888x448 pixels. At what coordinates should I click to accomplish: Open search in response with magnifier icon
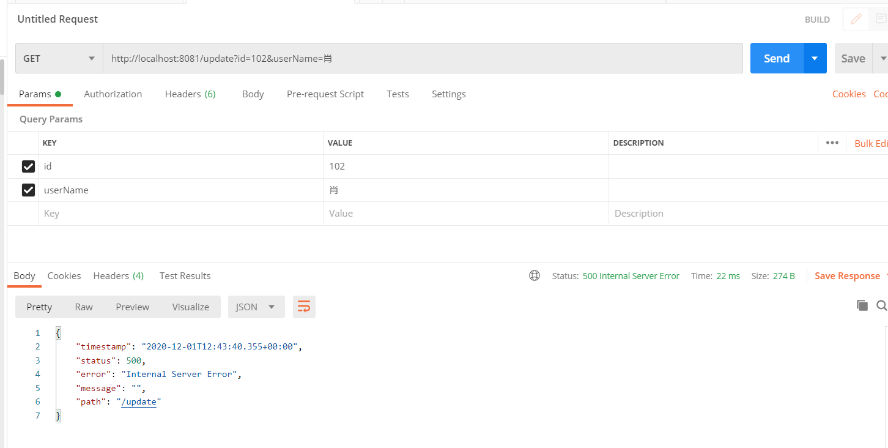click(x=881, y=305)
